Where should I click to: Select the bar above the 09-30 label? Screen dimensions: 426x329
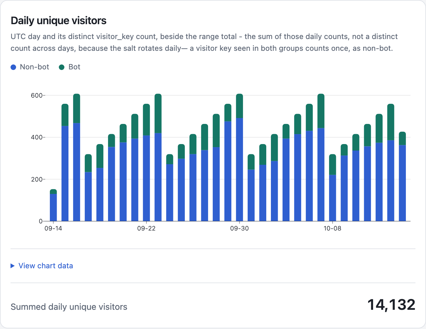[239, 157]
